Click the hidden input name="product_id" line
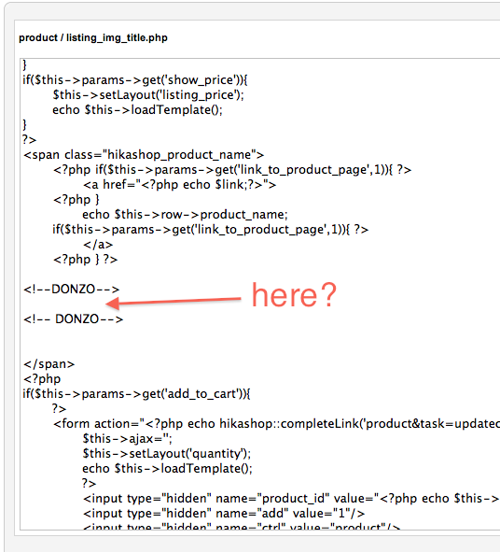 tap(291, 499)
